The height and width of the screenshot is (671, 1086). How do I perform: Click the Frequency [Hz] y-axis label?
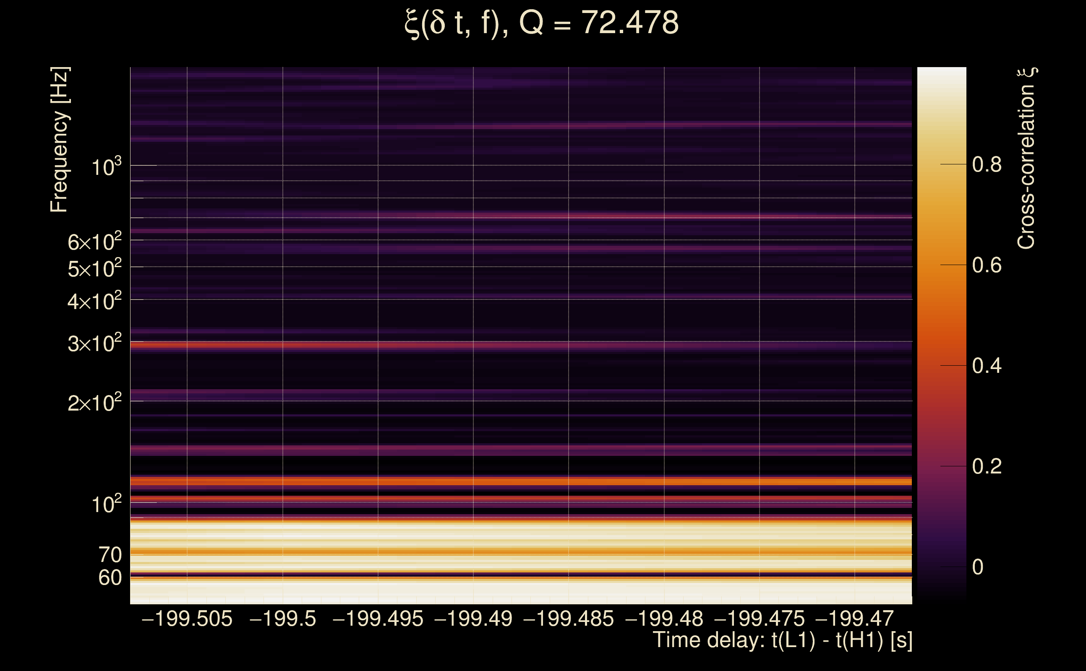tap(59, 139)
